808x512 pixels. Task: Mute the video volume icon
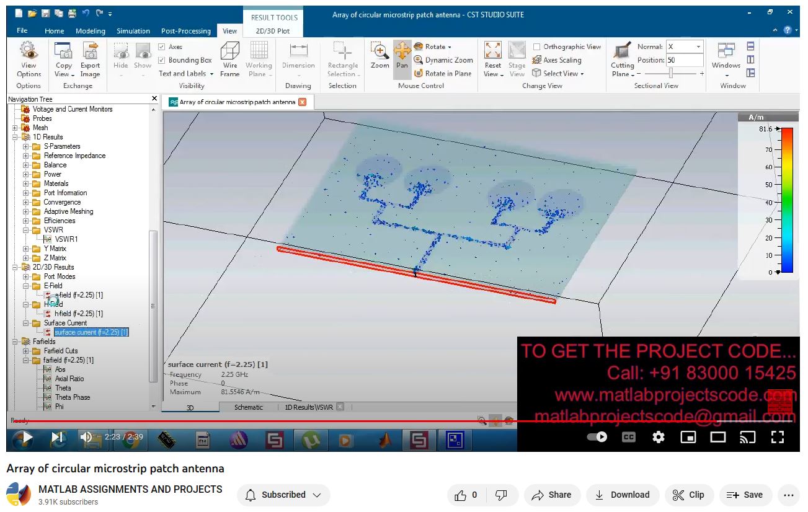pyautogui.click(x=86, y=437)
